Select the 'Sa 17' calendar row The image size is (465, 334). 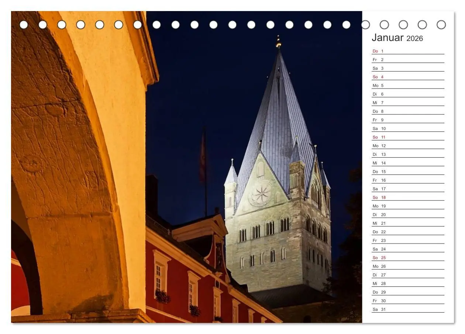(x=408, y=189)
